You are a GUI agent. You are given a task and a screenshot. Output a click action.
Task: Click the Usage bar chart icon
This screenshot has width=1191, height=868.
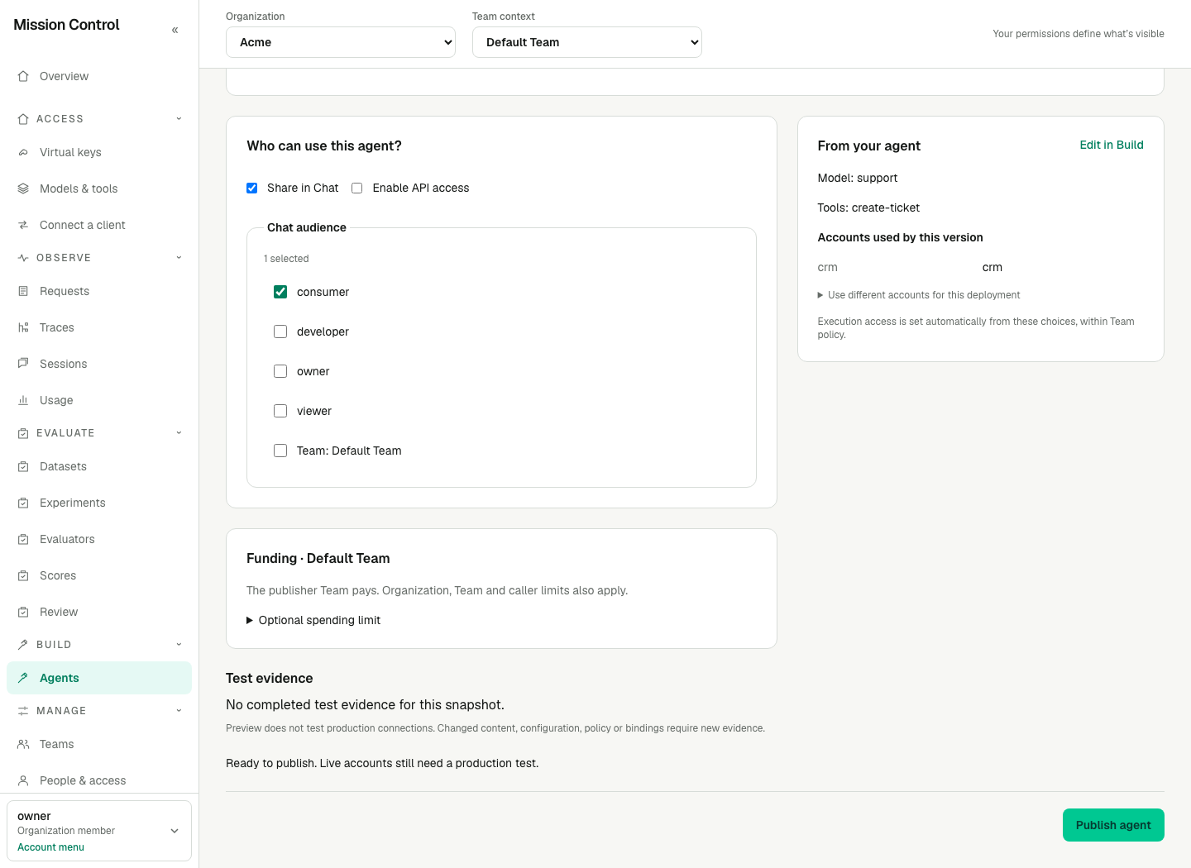23,400
